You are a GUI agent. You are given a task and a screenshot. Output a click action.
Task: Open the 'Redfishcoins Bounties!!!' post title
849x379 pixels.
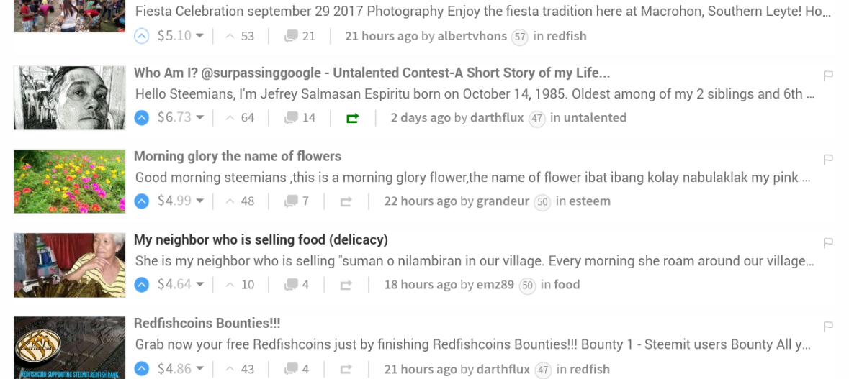point(207,324)
